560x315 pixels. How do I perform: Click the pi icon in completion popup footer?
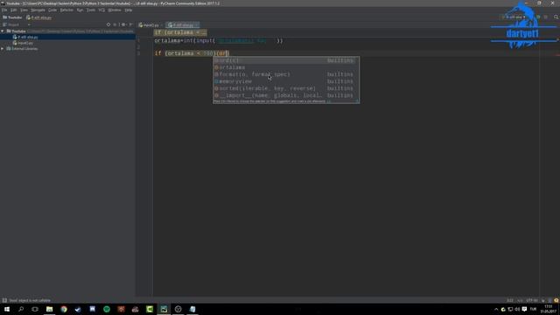click(357, 101)
